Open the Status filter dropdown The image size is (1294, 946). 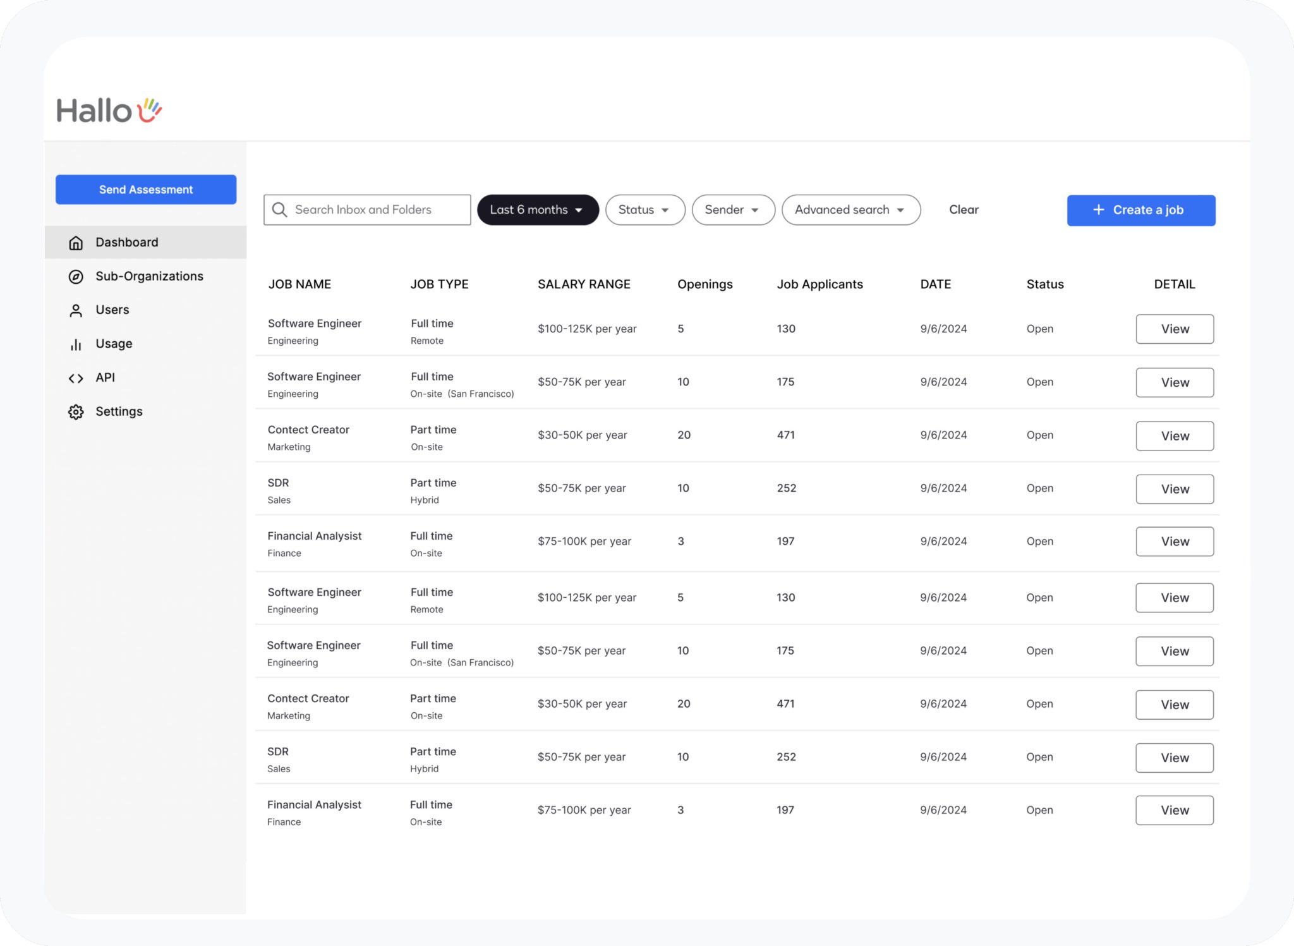(645, 209)
